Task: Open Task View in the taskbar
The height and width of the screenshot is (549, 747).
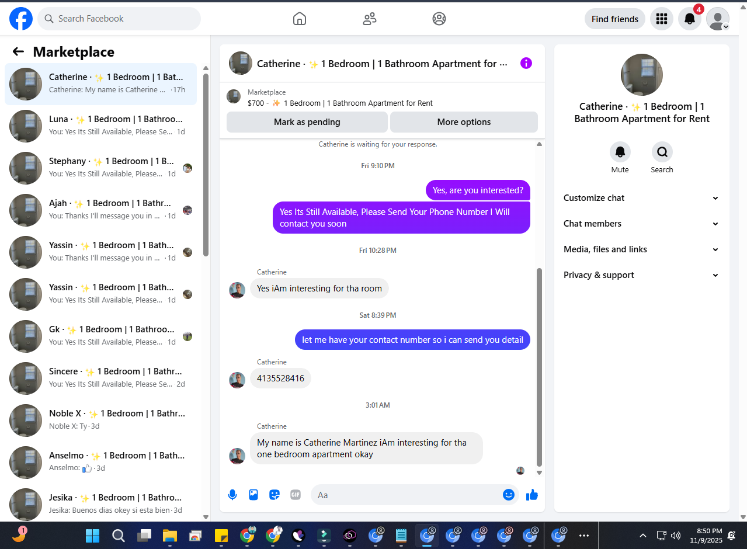Action: 144,536
